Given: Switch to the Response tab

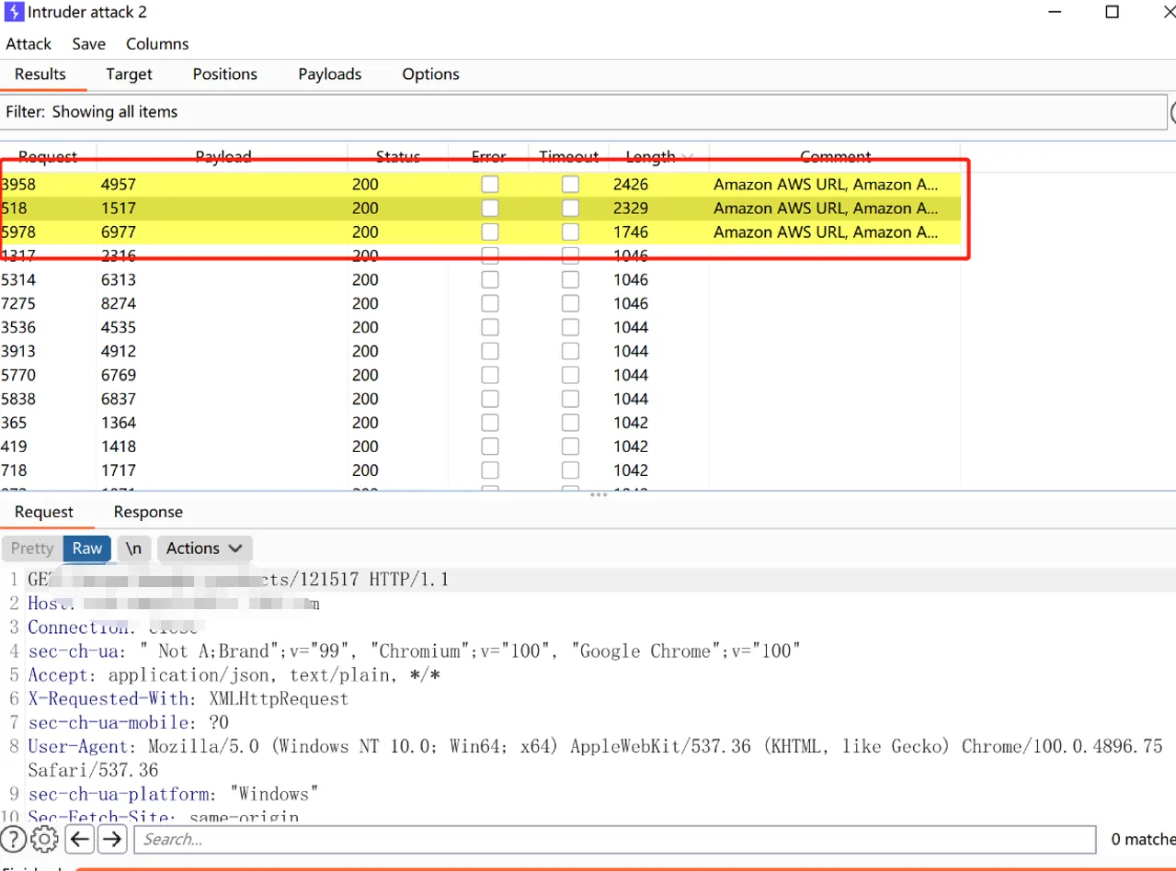Looking at the screenshot, I should pos(148,513).
